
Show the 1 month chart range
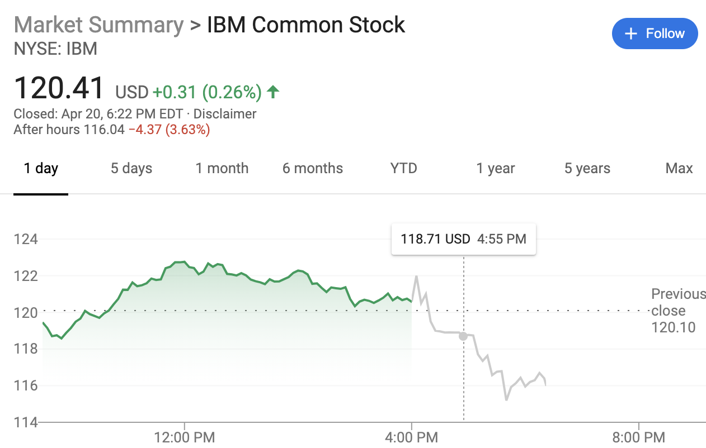tap(222, 168)
